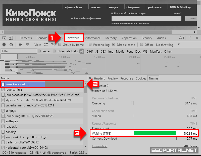Enable the Preserve log checkbox
The height and width of the screenshot is (156, 201).
click(90, 45)
